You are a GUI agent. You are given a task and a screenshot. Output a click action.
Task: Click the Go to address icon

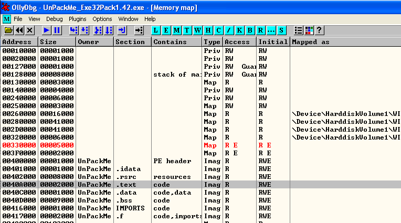click(x=139, y=30)
